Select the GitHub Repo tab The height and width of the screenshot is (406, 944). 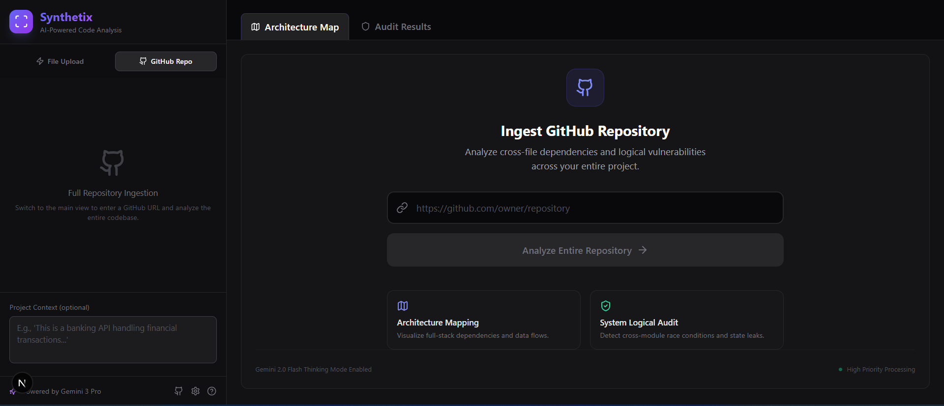(166, 61)
